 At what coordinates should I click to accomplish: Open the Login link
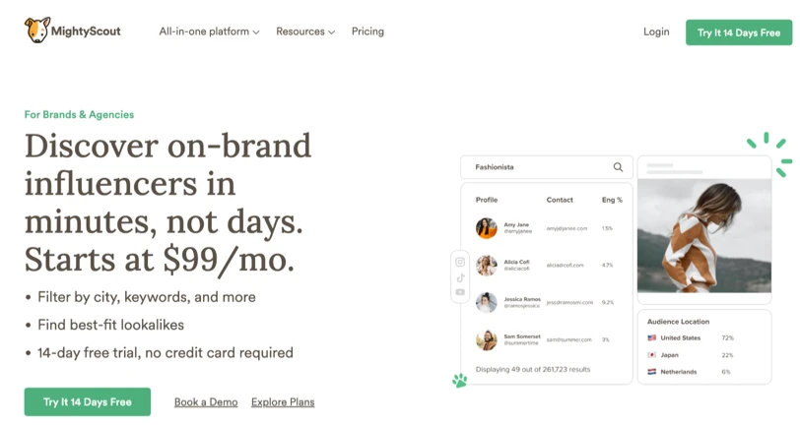656,31
